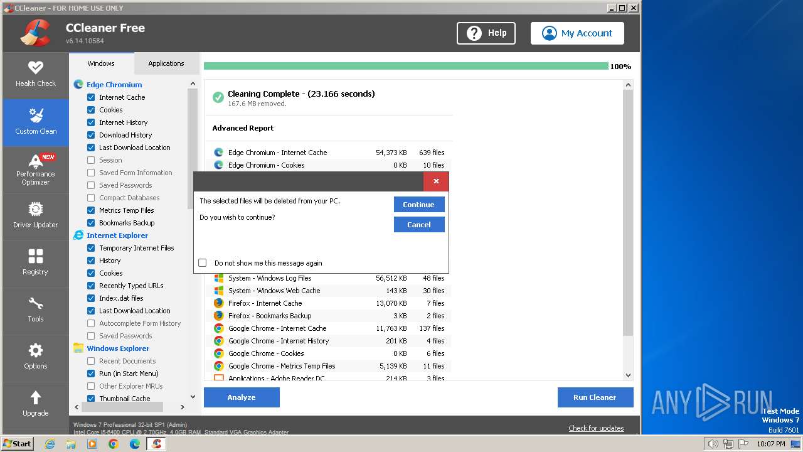This screenshot has height=452, width=803.
Task: Select the Google Chrome - Internet History row
Action: (x=329, y=341)
